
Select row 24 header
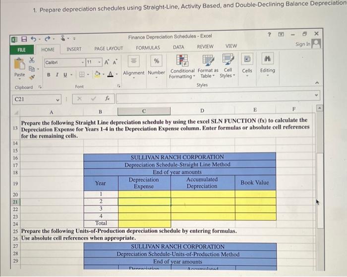pos(15,224)
